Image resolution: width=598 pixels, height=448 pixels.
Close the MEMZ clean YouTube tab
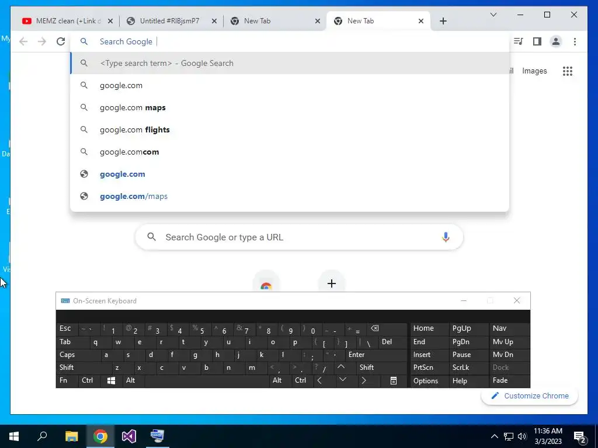coord(110,21)
